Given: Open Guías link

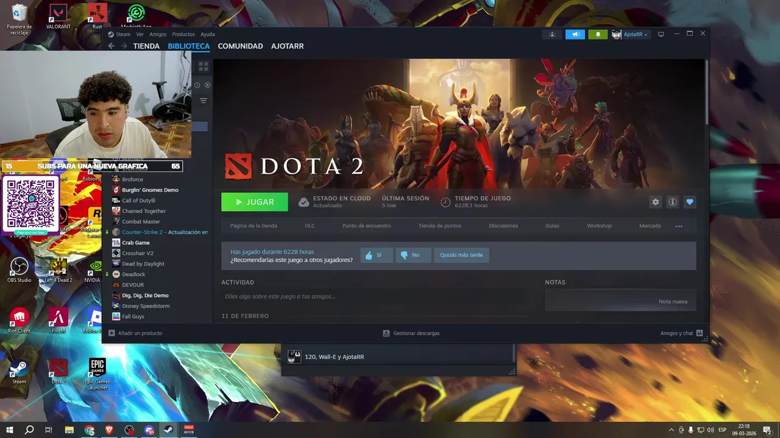Looking at the screenshot, I should pyautogui.click(x=552, y=226).
